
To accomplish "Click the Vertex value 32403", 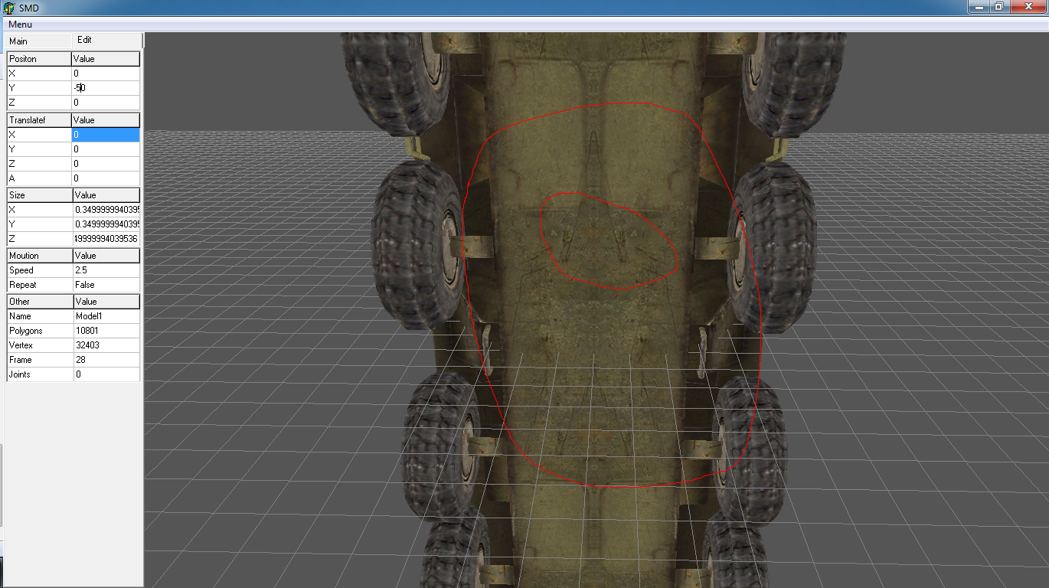I will point(106,345).
